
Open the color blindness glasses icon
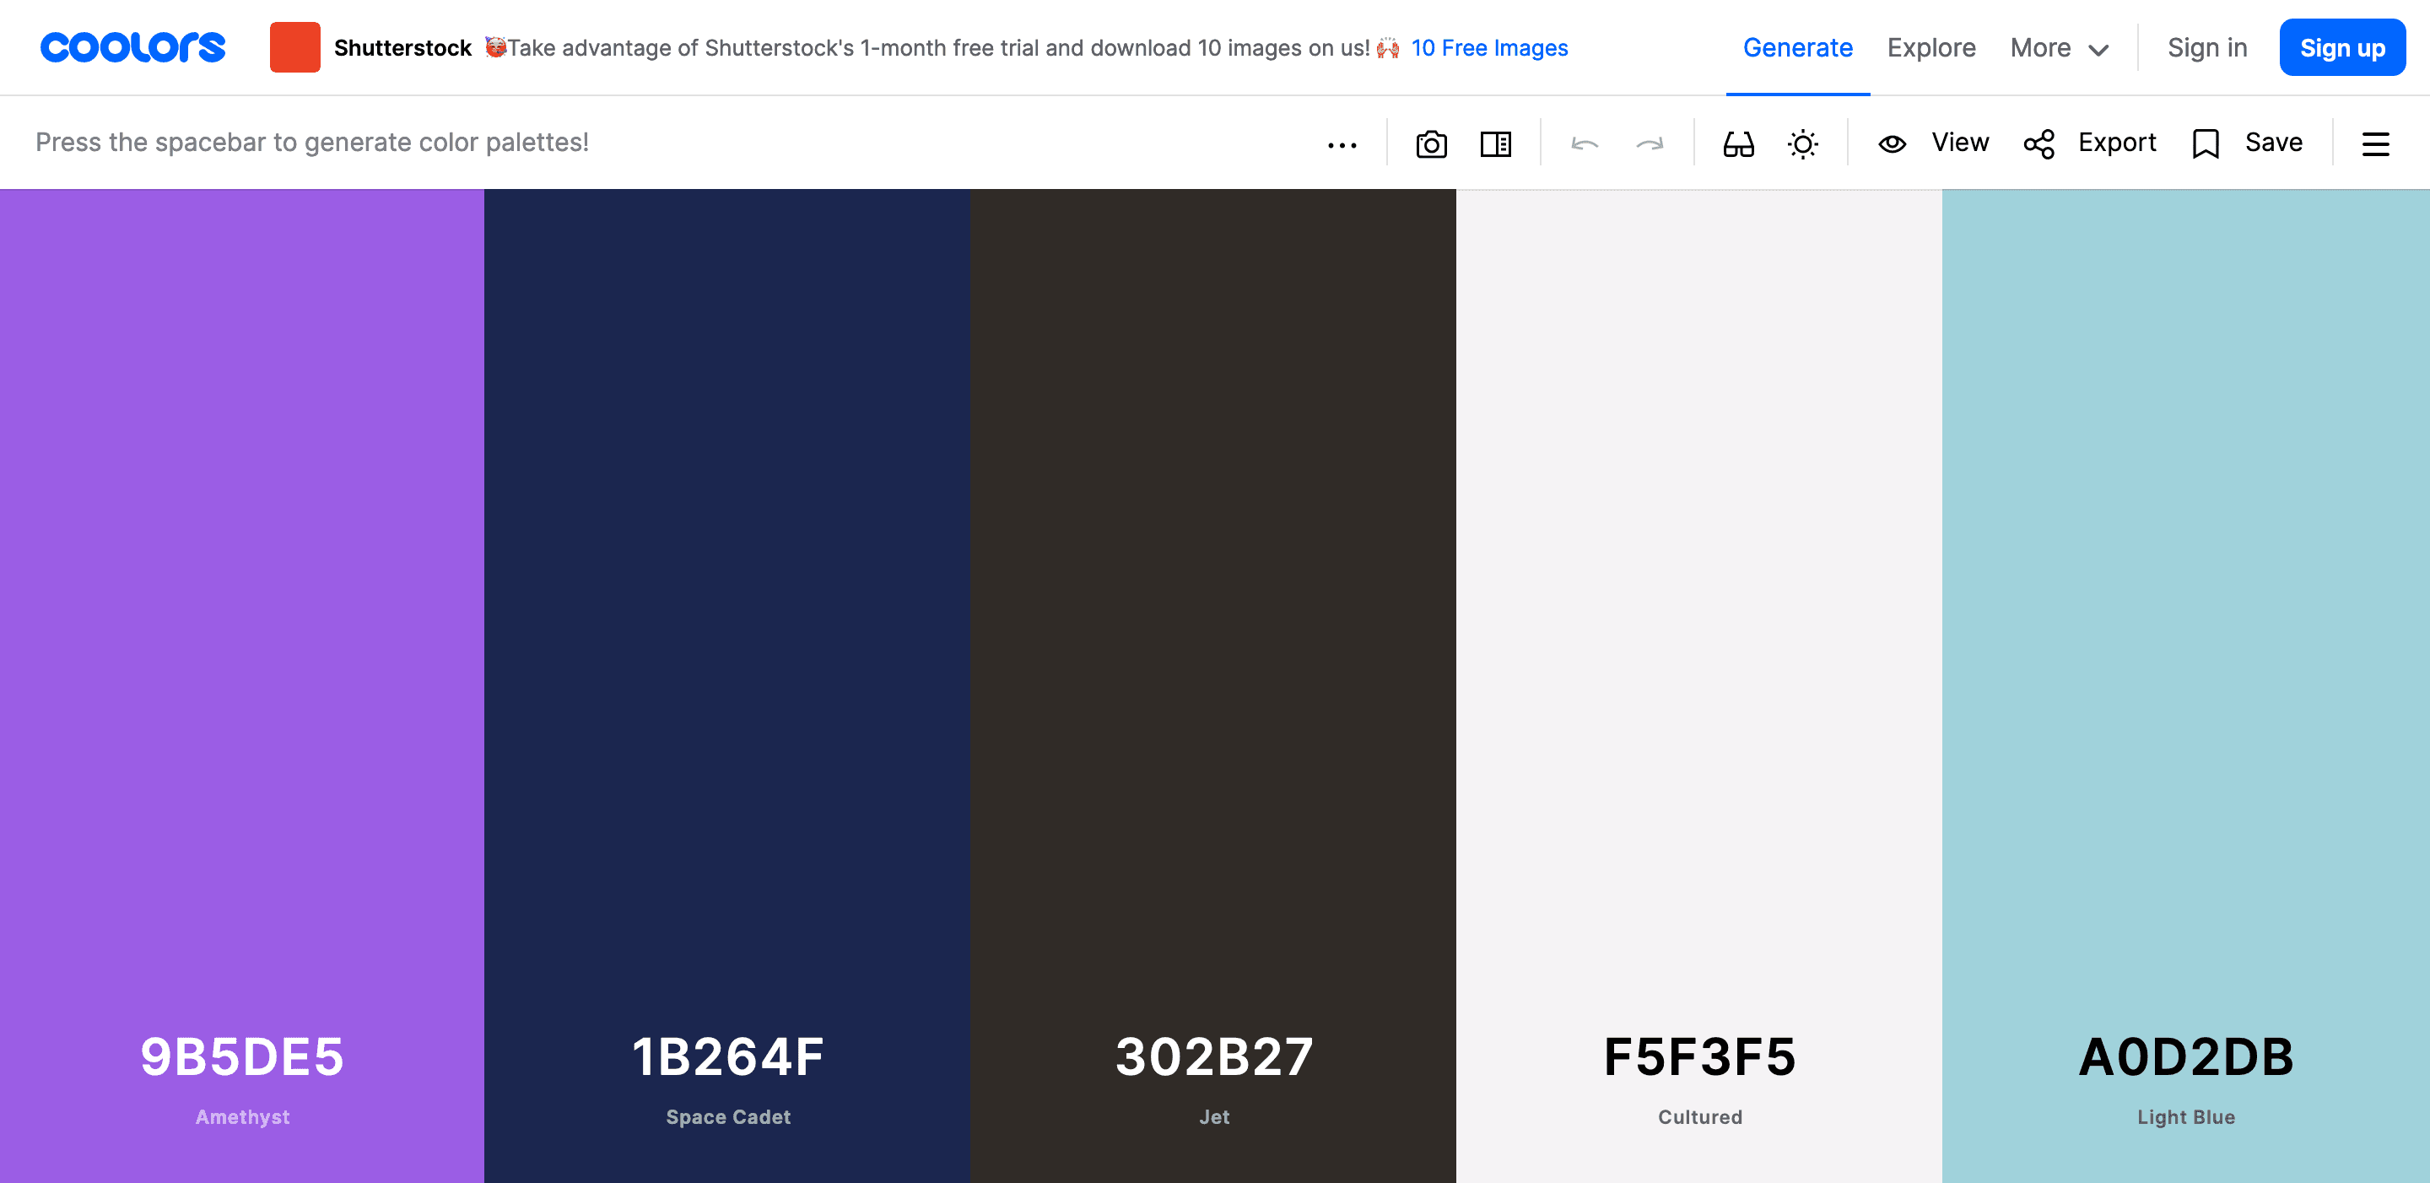[x=1737, y=143]
